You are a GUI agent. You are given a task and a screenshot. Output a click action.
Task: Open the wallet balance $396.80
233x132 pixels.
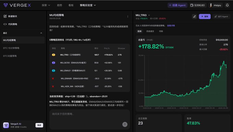(198, 5)
